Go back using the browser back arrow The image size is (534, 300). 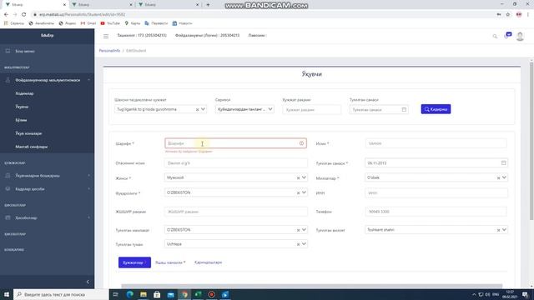coord(6,14)
